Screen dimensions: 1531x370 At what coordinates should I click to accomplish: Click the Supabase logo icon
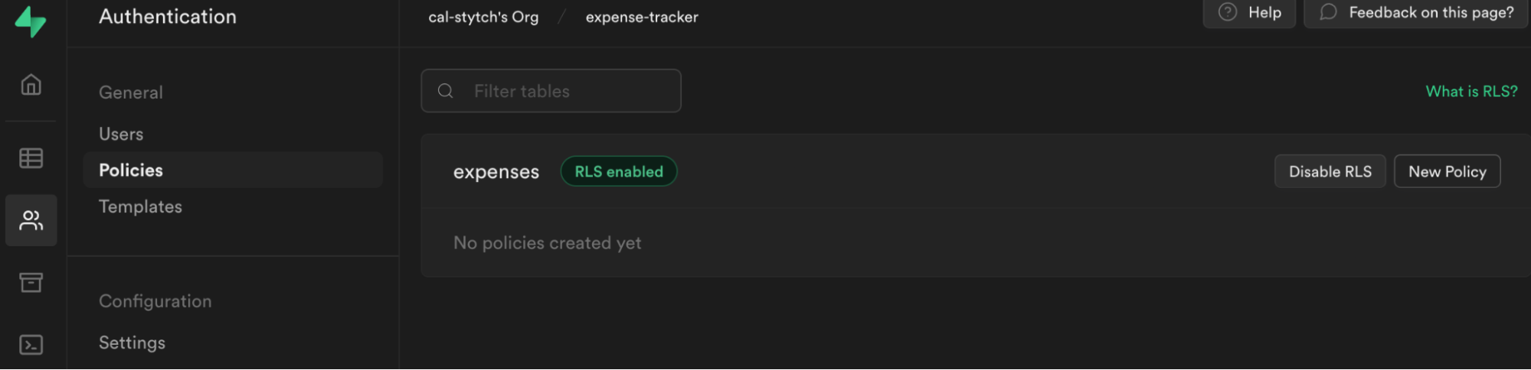point(31,21)
